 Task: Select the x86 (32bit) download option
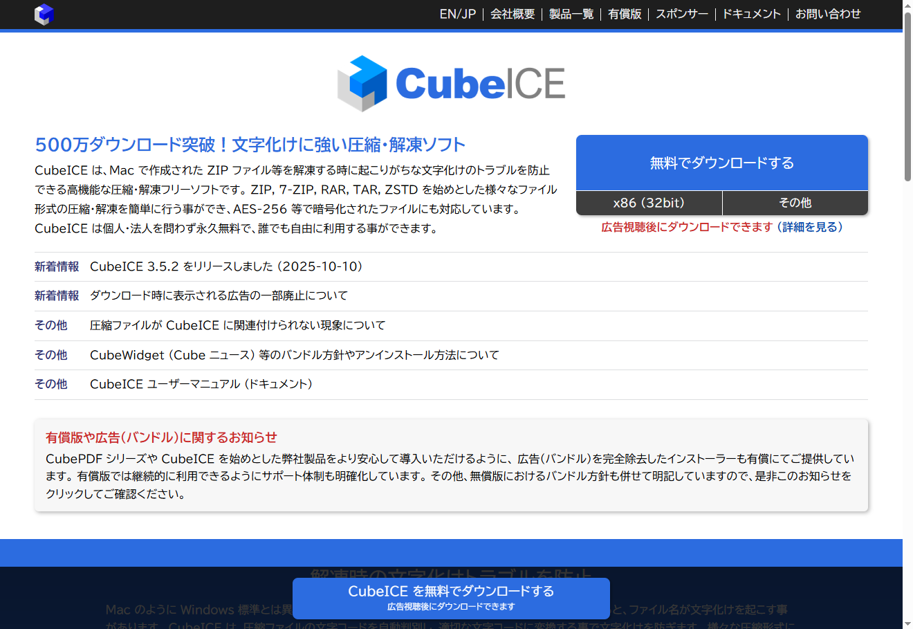pos(649,203)
